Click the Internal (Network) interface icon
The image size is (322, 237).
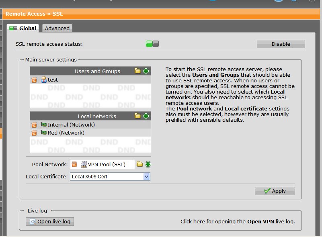43,124
